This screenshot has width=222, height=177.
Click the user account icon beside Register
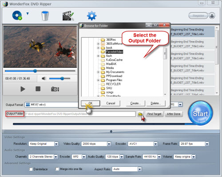(212, 15)
